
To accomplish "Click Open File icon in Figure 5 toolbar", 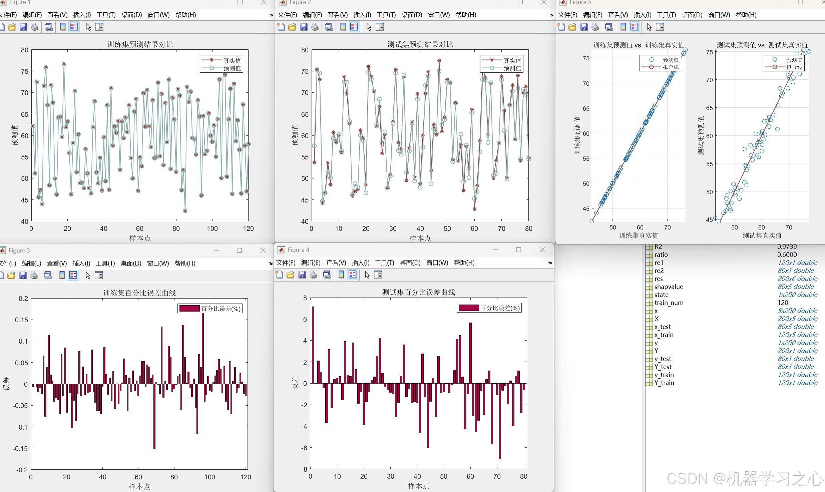I will [x=572, y=27].
